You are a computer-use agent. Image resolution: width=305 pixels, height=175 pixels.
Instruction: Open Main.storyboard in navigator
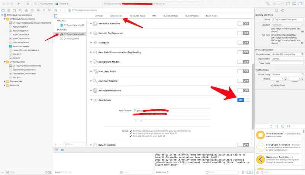click(21, 42)
